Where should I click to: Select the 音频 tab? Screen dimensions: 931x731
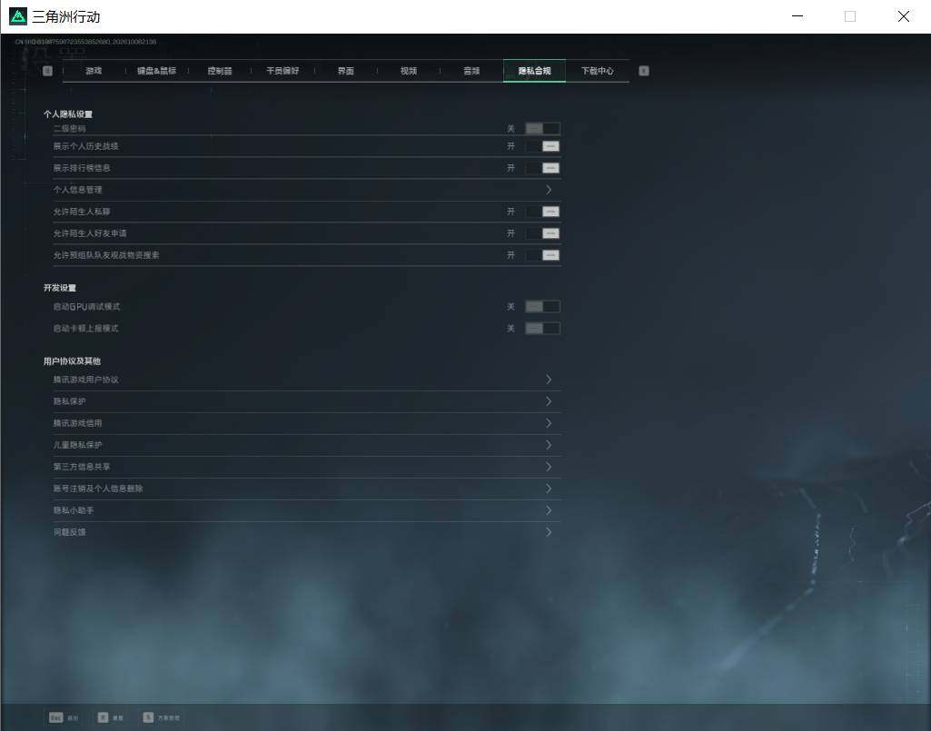[471, 71]
